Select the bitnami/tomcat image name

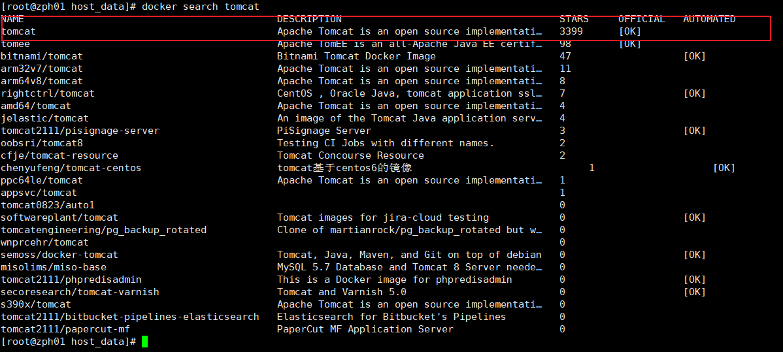tap(42, 56)
